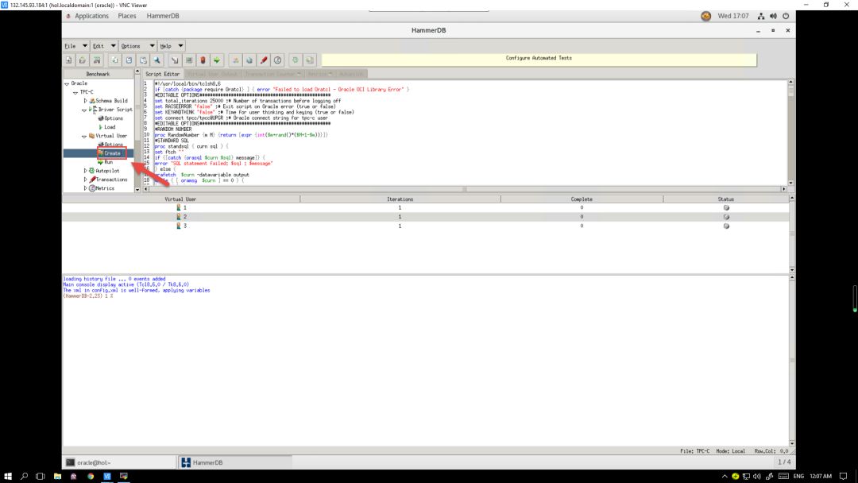Screen dimensions: 858x483
Task: Open the Options menu
Action: coord(130,46)
